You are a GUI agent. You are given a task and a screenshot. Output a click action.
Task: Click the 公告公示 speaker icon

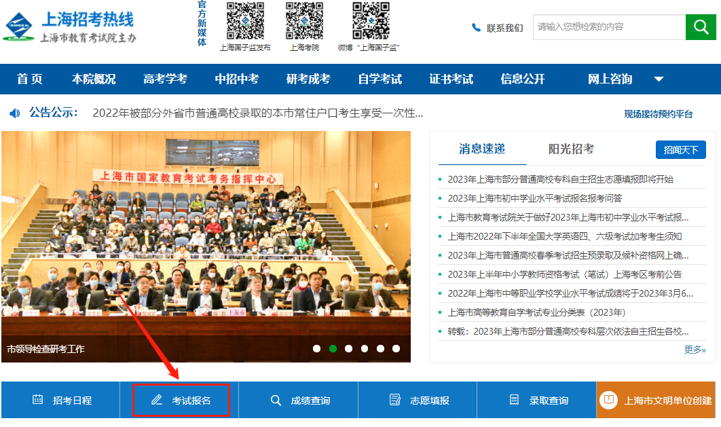tap(15, 113)
